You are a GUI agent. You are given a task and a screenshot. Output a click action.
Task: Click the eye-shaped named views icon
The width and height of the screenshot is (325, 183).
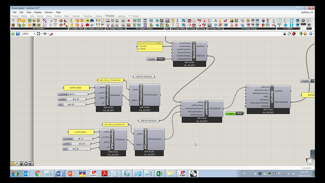(45, 33)
